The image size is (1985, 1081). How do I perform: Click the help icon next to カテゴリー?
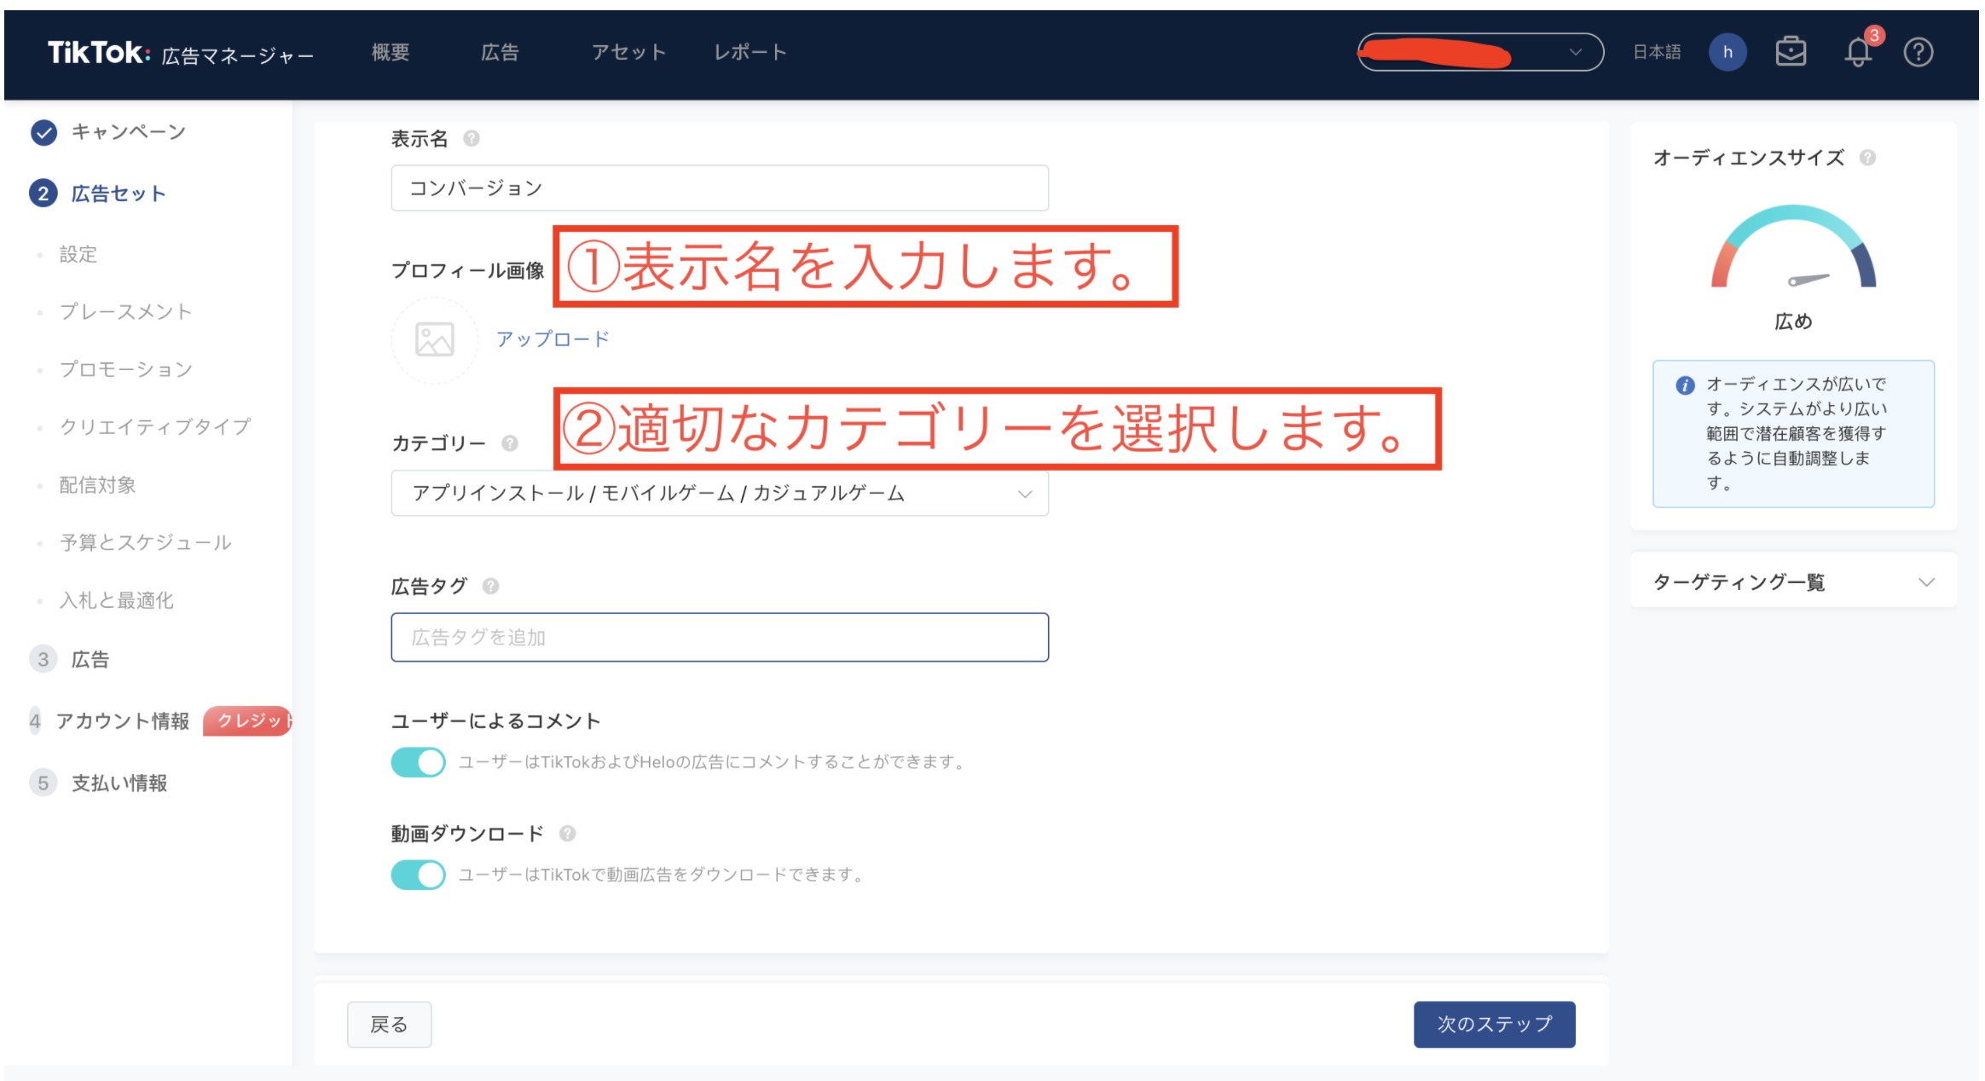(x=509, y=442)
